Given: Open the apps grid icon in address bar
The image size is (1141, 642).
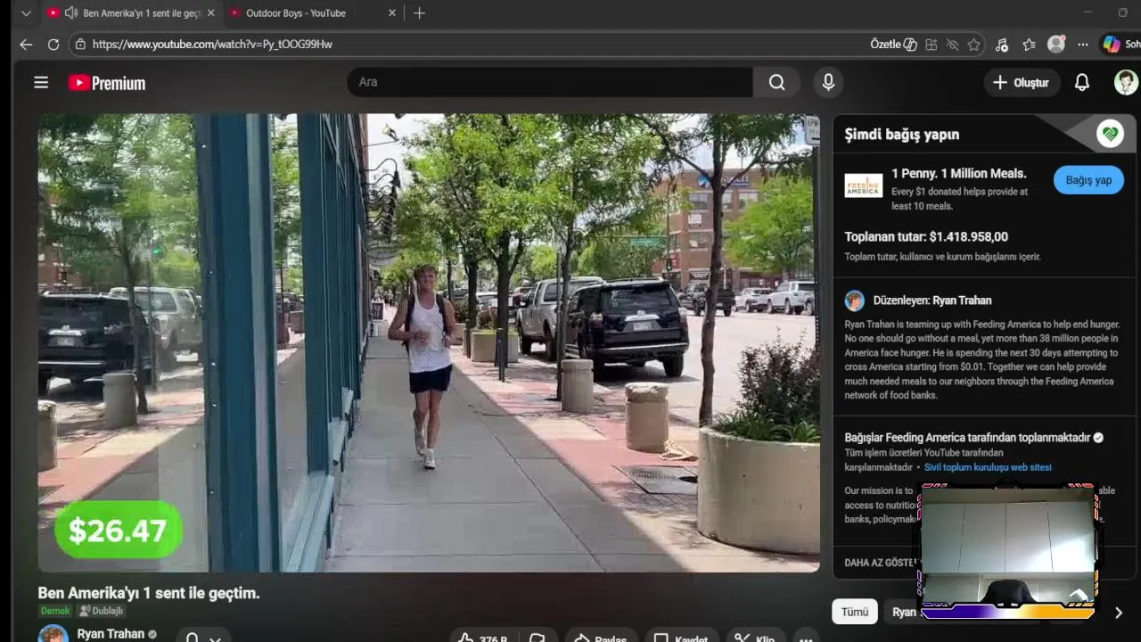Looking at the screenshot, I should (x=931, y=44).
